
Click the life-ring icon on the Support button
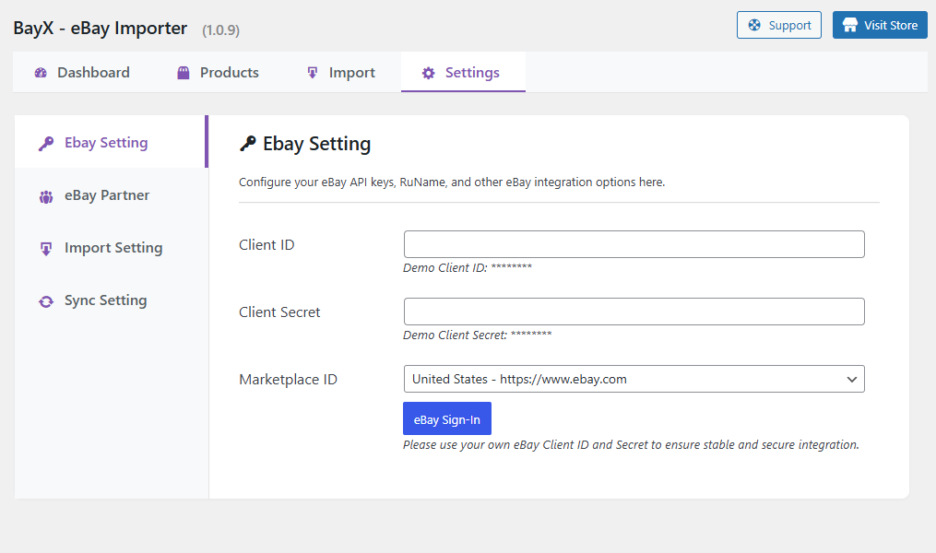(x=752, y=25)
